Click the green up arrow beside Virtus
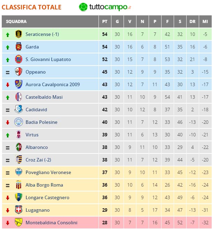 pyautogui.click(x=8, y=135)
